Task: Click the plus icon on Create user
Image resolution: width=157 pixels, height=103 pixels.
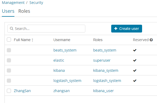Action: pyautogui.click(x=116, y=29)
